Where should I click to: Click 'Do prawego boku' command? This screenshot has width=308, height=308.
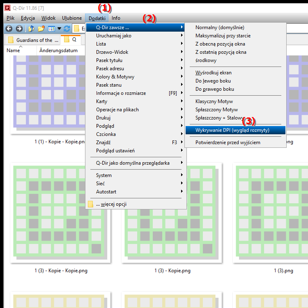tap(235, 89)
